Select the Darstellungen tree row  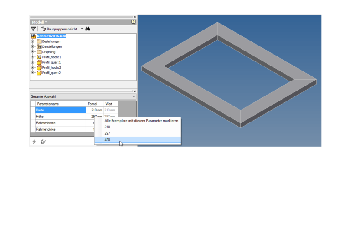pyautogui.click(x=52, y=46)
